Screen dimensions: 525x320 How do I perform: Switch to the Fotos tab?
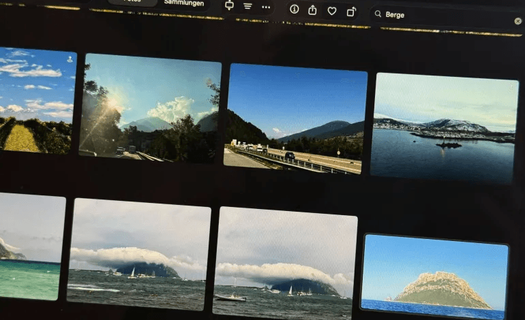click(x=132, y=2)
